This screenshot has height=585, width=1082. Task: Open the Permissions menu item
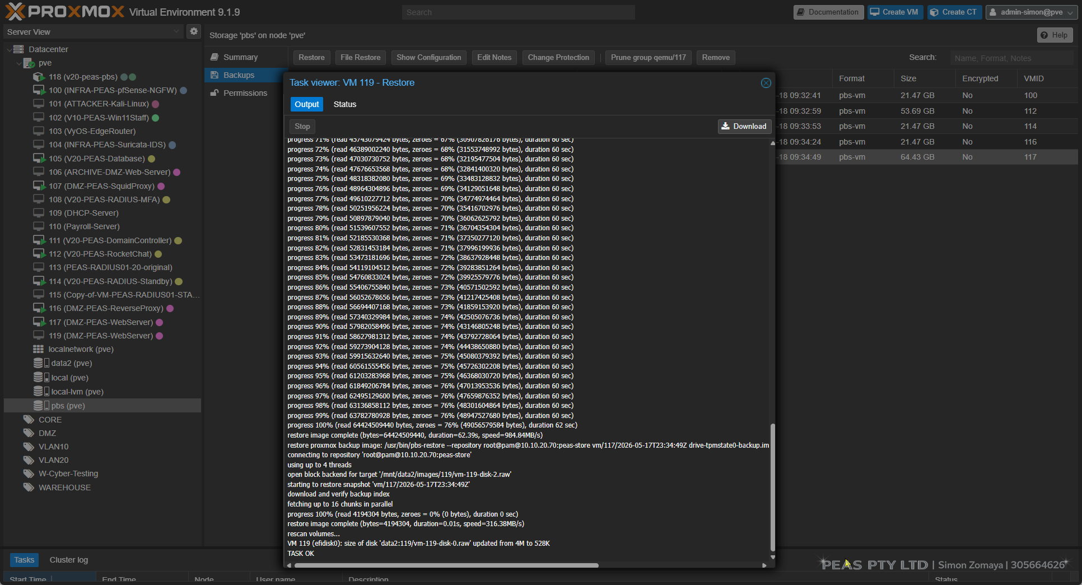(x=246, y=93)
